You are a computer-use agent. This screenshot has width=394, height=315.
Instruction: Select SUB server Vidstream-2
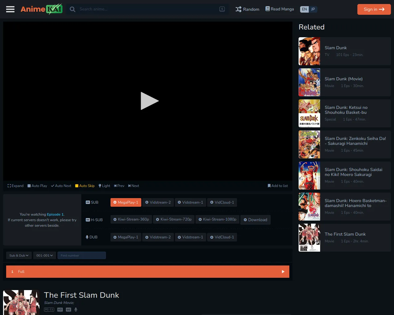[158, 202]
